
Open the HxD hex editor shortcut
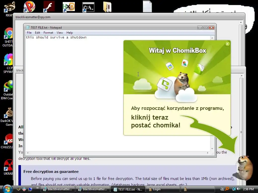click(x=69, y=7)
